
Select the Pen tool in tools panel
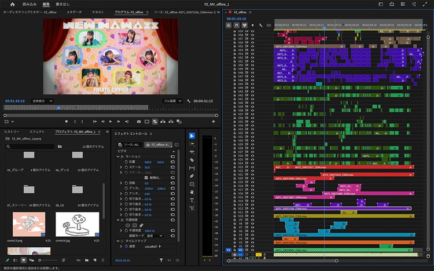(192, 176)
